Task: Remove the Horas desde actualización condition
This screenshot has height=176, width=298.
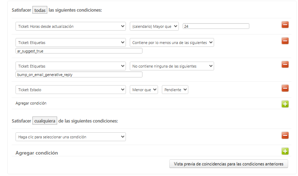Action: pyautogui.click(x=285, y=25)
